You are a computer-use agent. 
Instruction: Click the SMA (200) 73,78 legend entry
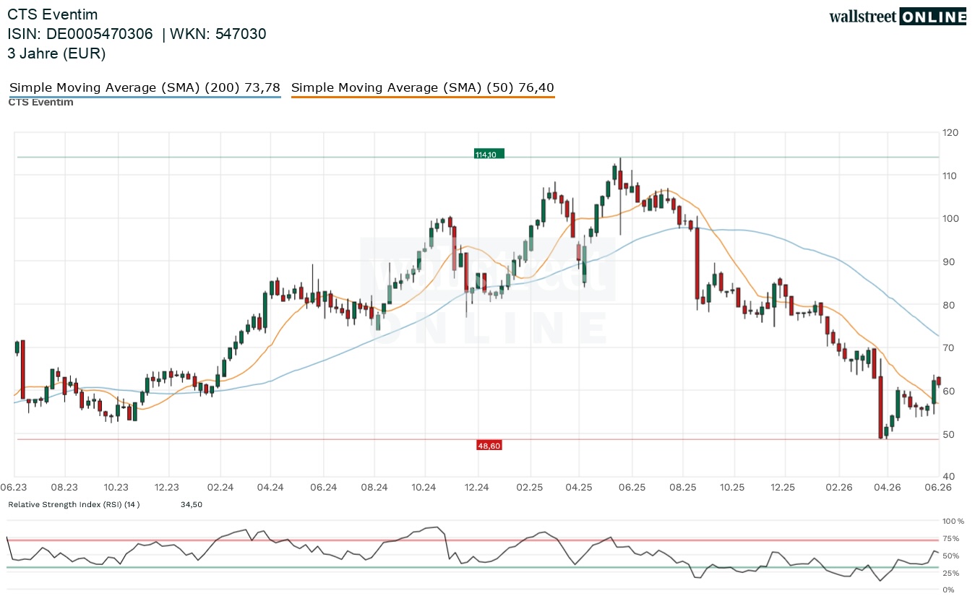pos(145,88)
